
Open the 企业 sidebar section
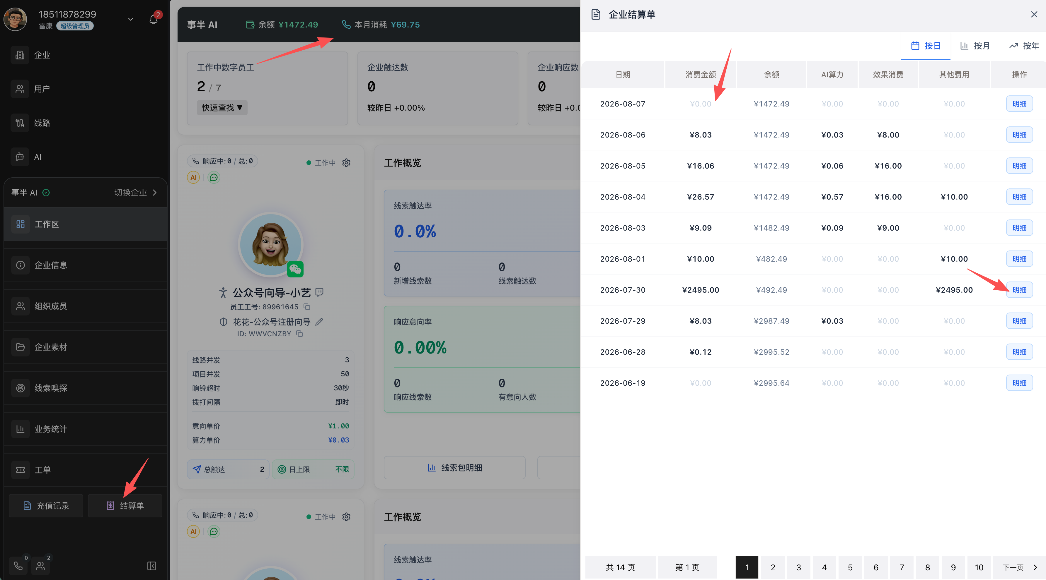click(85, 55)
